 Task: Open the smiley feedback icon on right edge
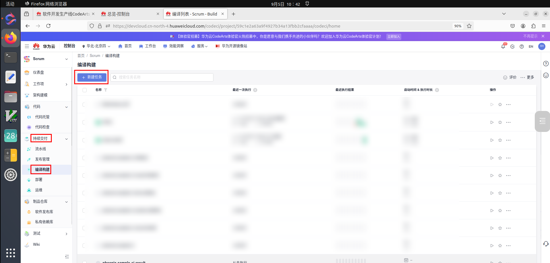(546, 75)
